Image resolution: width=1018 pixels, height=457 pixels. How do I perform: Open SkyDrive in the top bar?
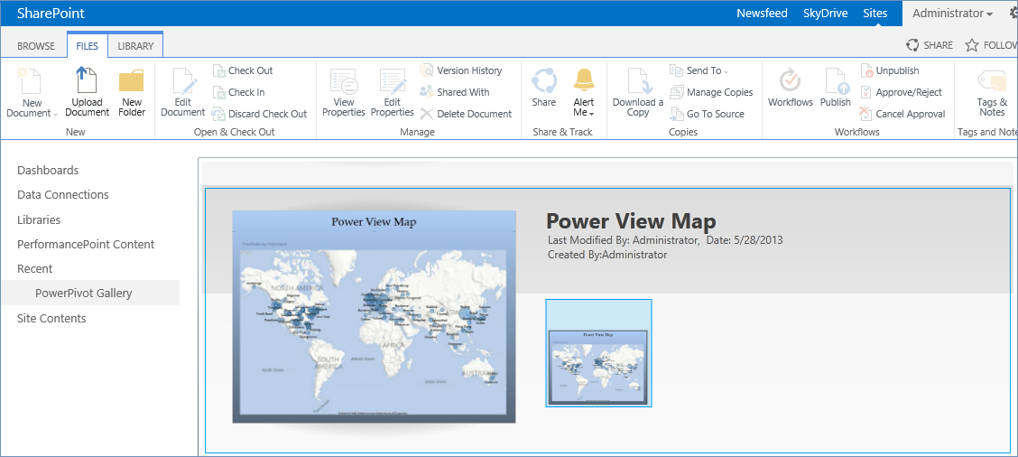pos(825,13)
